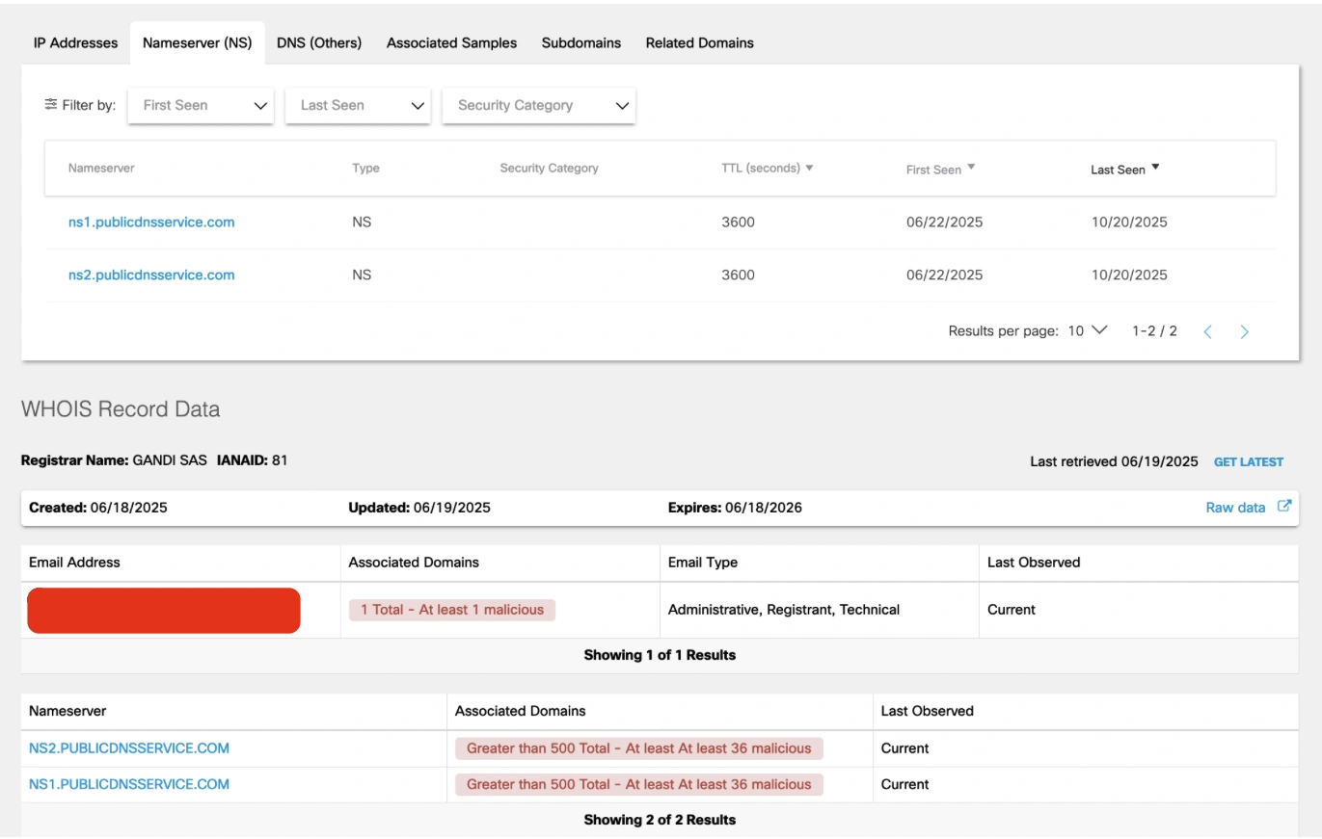Screen dimensions: 1322x839
Task: Sort table using the Last Seen column arrow
Action: (1154, 166)
